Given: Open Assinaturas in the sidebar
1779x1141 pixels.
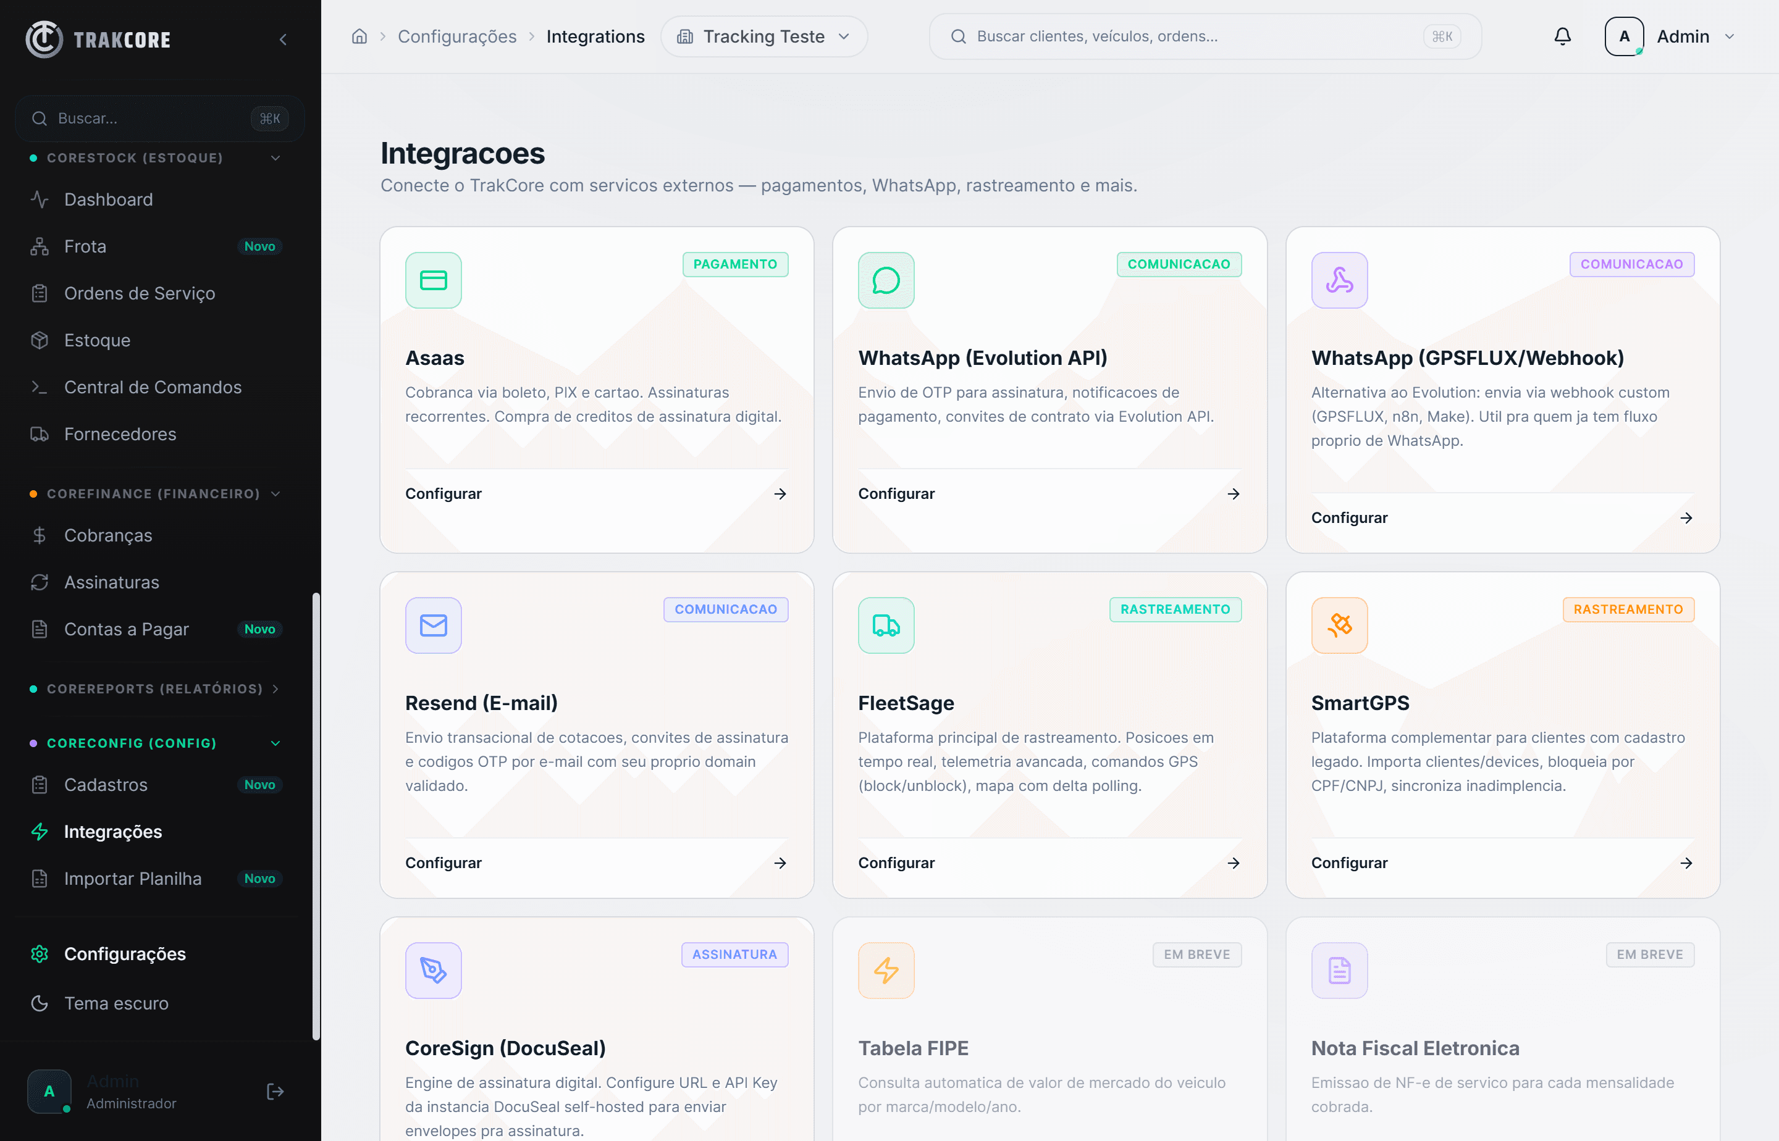Looking at the screenshot, I should [x=156, y=582].
